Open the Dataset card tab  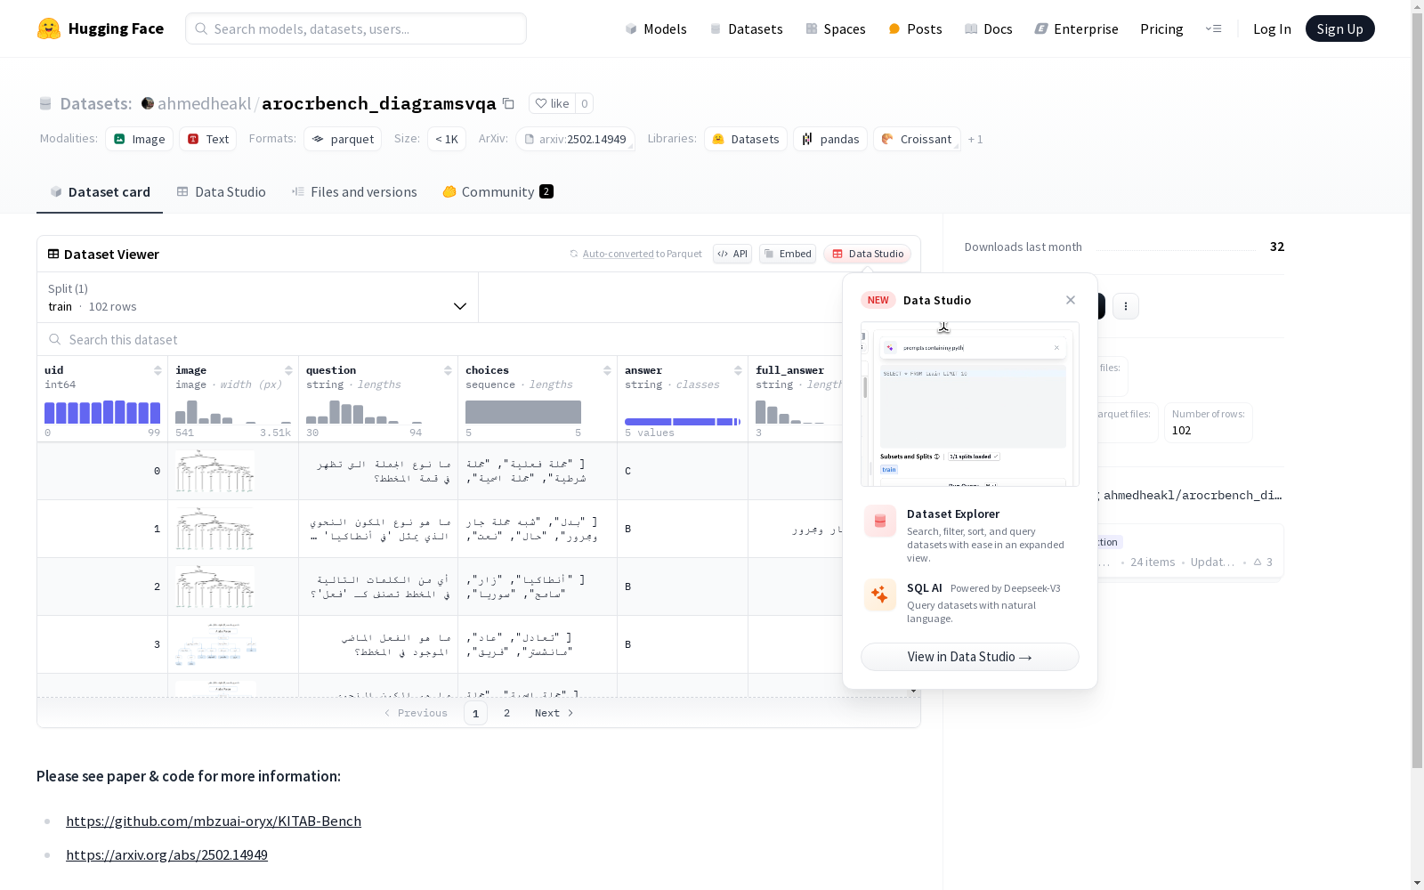[x=100, y=192]
